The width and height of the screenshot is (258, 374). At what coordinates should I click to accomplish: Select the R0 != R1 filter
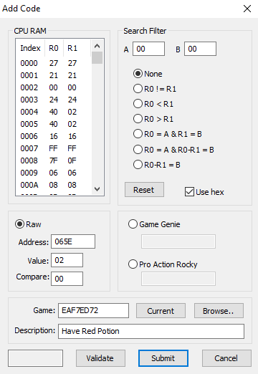pyautogui.click(x=155, y=89)
